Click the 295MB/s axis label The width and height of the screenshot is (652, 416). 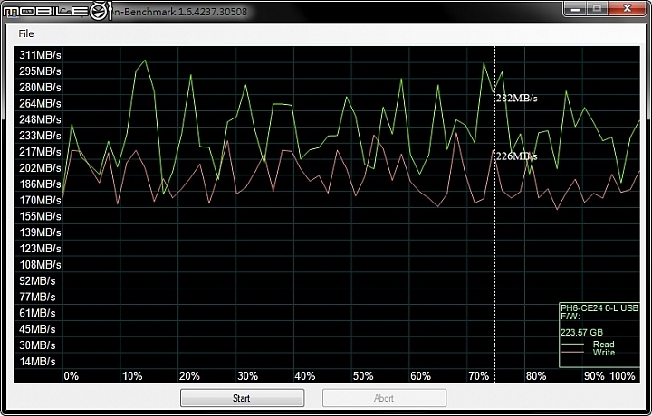click(x=40, y=71)
